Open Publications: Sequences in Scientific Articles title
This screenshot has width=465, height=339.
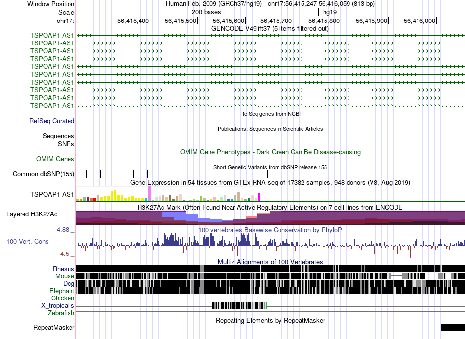click(x=270, y=129)
